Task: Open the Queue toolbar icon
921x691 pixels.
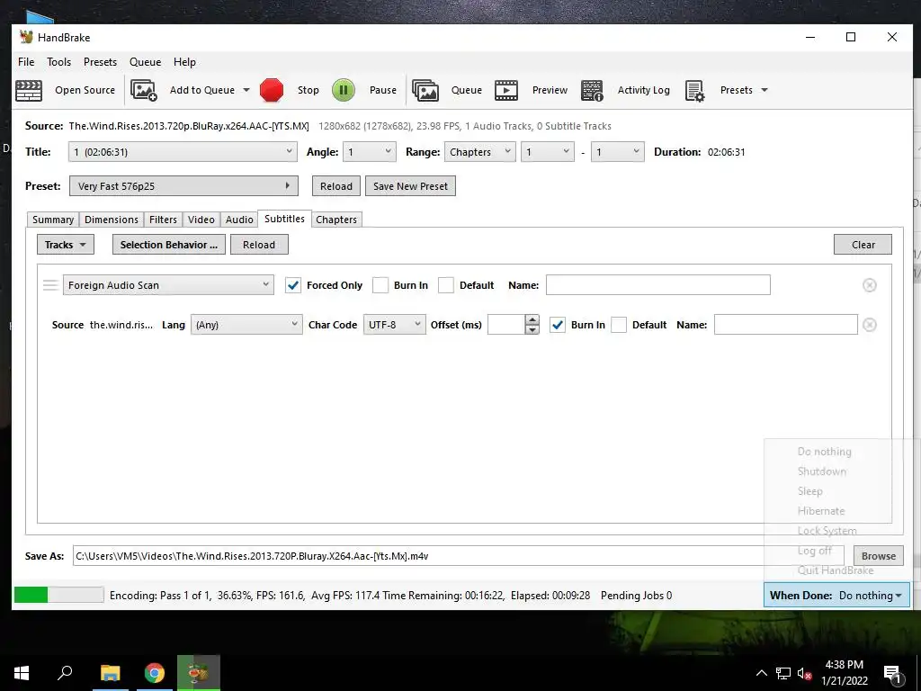Action: point(425,90)
